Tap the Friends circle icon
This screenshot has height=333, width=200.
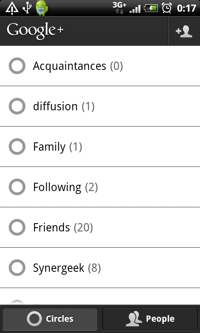click(x=17, y=227)
